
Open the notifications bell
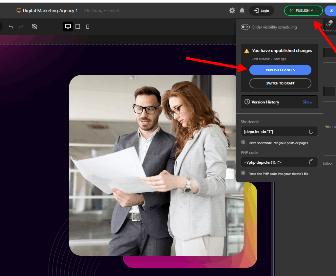point(242,10)
